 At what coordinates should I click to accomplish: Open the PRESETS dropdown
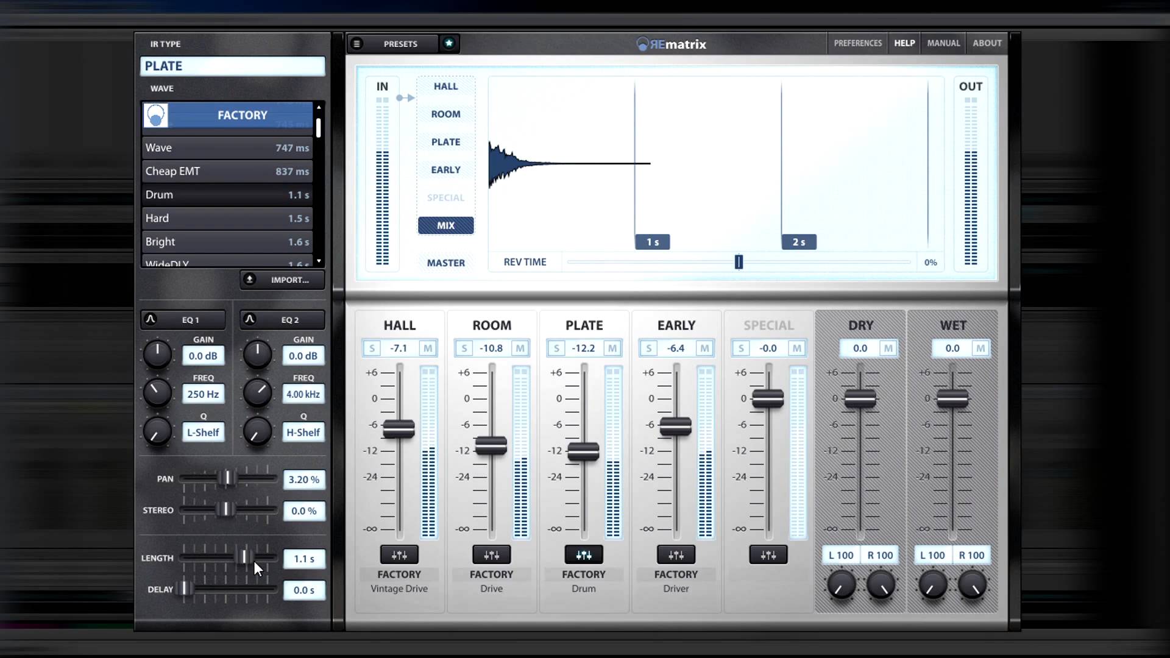pos(400,44)
